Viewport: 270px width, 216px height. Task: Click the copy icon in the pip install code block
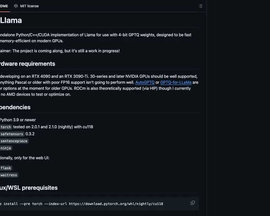pos(192,203)
